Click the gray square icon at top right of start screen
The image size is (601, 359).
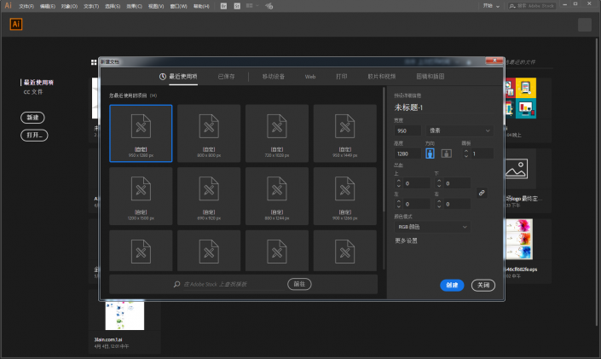[x=585, y=25]
